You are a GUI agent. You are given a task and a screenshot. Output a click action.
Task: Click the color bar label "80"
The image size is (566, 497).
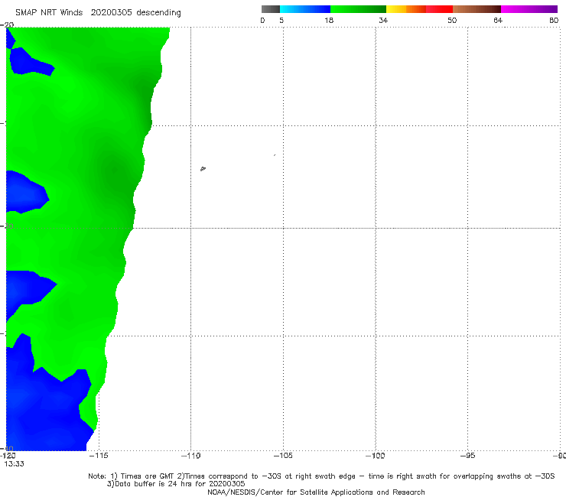pyautogui.click(x=554, y=20)
